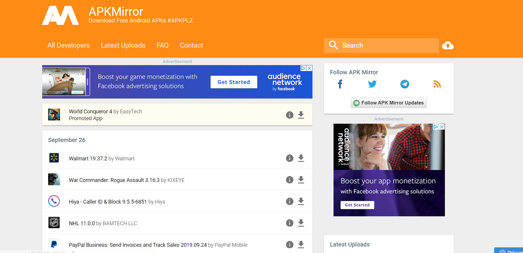Download World Conqueror 4 APK
The height and width of the screenshot is (253, 523).
301,115
